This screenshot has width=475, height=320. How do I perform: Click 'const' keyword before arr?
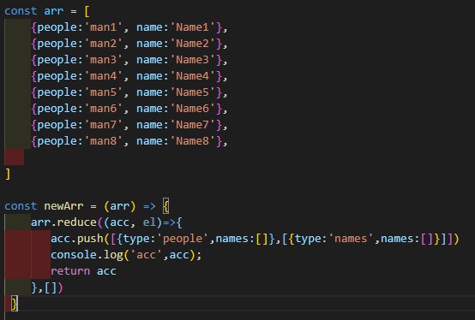[x=21, y=11]
